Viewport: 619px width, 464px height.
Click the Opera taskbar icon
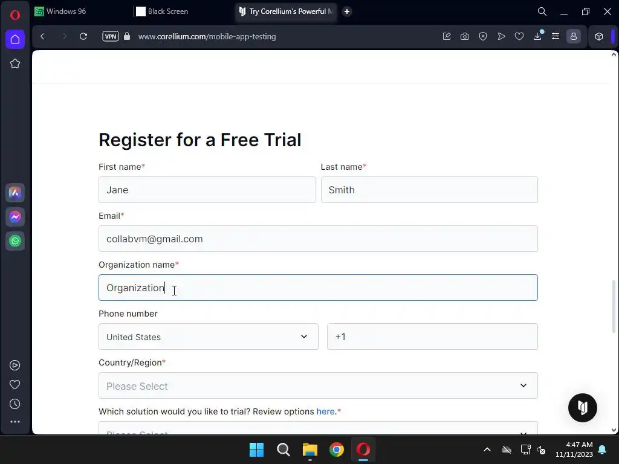[x=363, y=449]
